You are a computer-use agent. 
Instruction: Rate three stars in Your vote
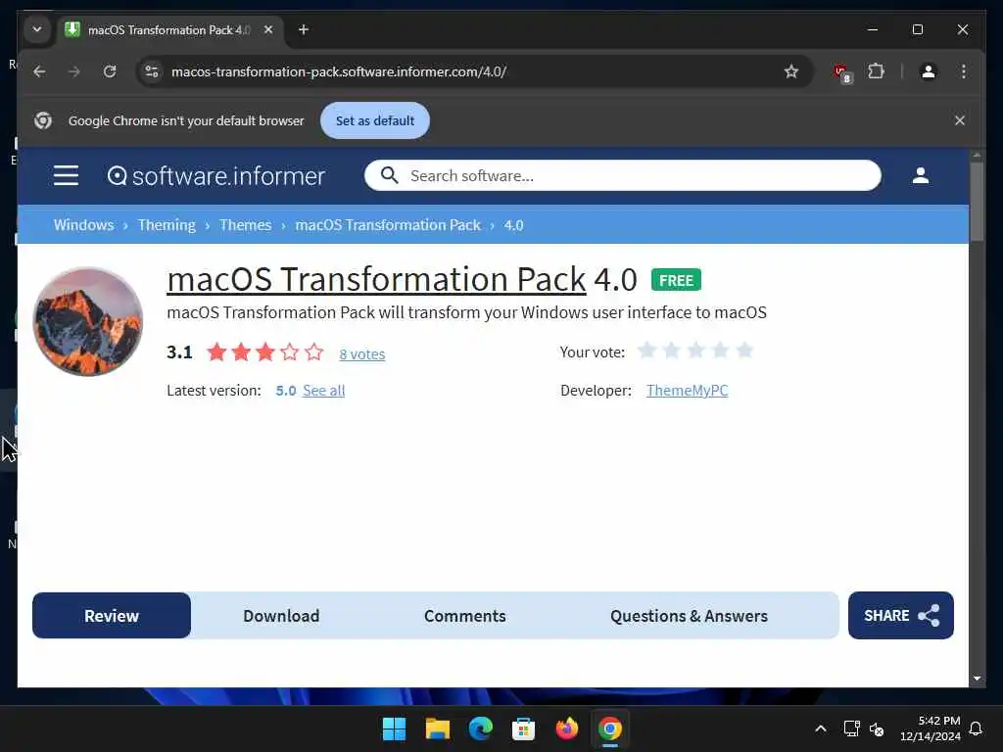tap(696, 351)
